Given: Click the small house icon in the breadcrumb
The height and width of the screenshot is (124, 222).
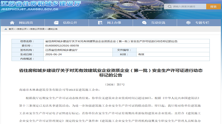Looking at the screenshot, I should (6, 29).
